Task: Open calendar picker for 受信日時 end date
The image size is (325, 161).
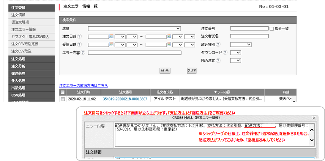Action: pyautogui.click(x=169, y=44)
